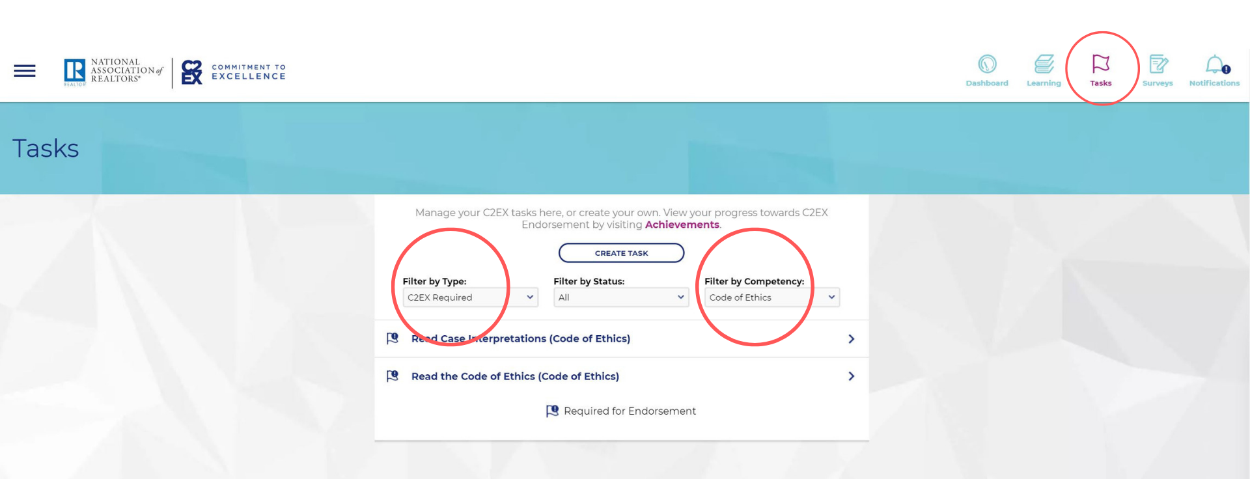The height and width of the screenshot is (479, 1250).
Task: Open the Dashboard icon in the top nav
Action: (x=987, y=64)
